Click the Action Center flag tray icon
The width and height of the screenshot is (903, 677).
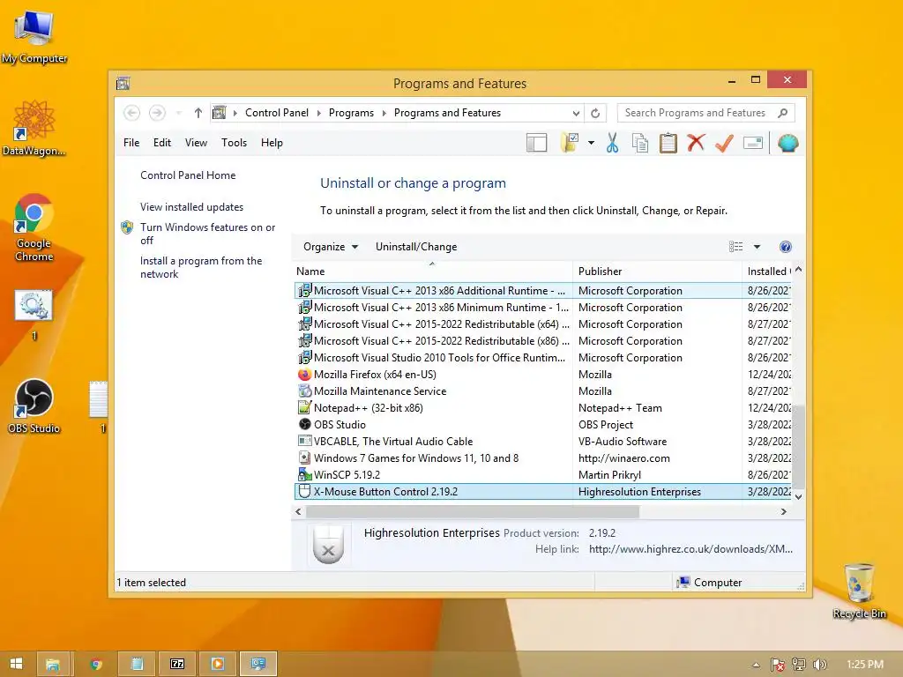click(778, 665)
